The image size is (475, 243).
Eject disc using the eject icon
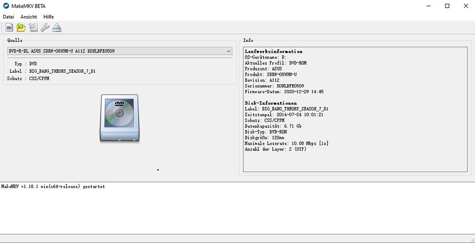57,27
